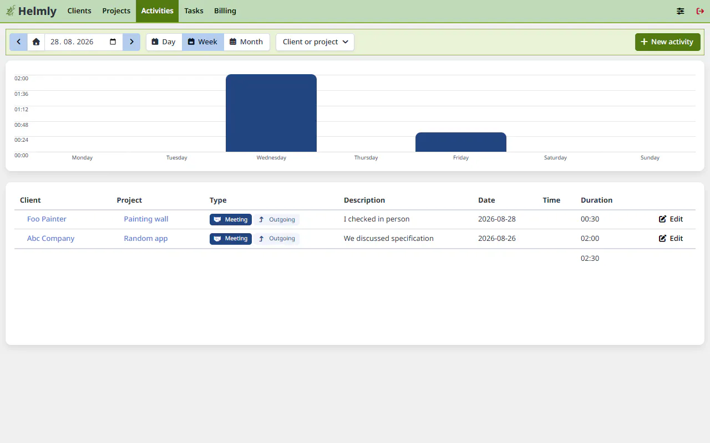
Task: Edit the Foo Painter activity
Action: coord(671,219)
